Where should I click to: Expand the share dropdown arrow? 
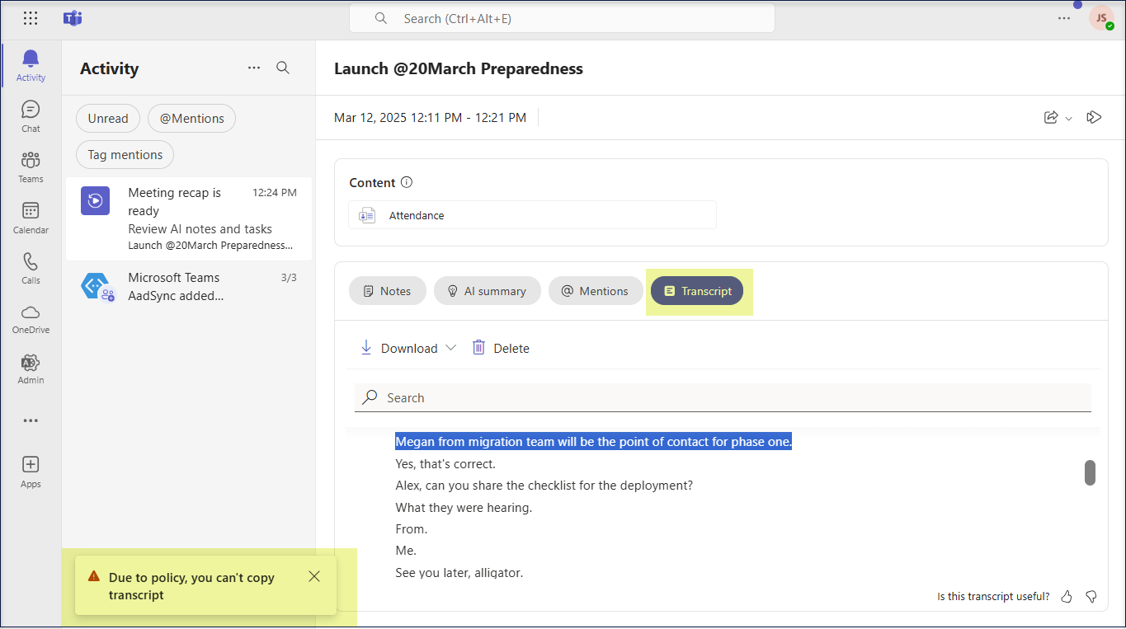(1069, 119)
